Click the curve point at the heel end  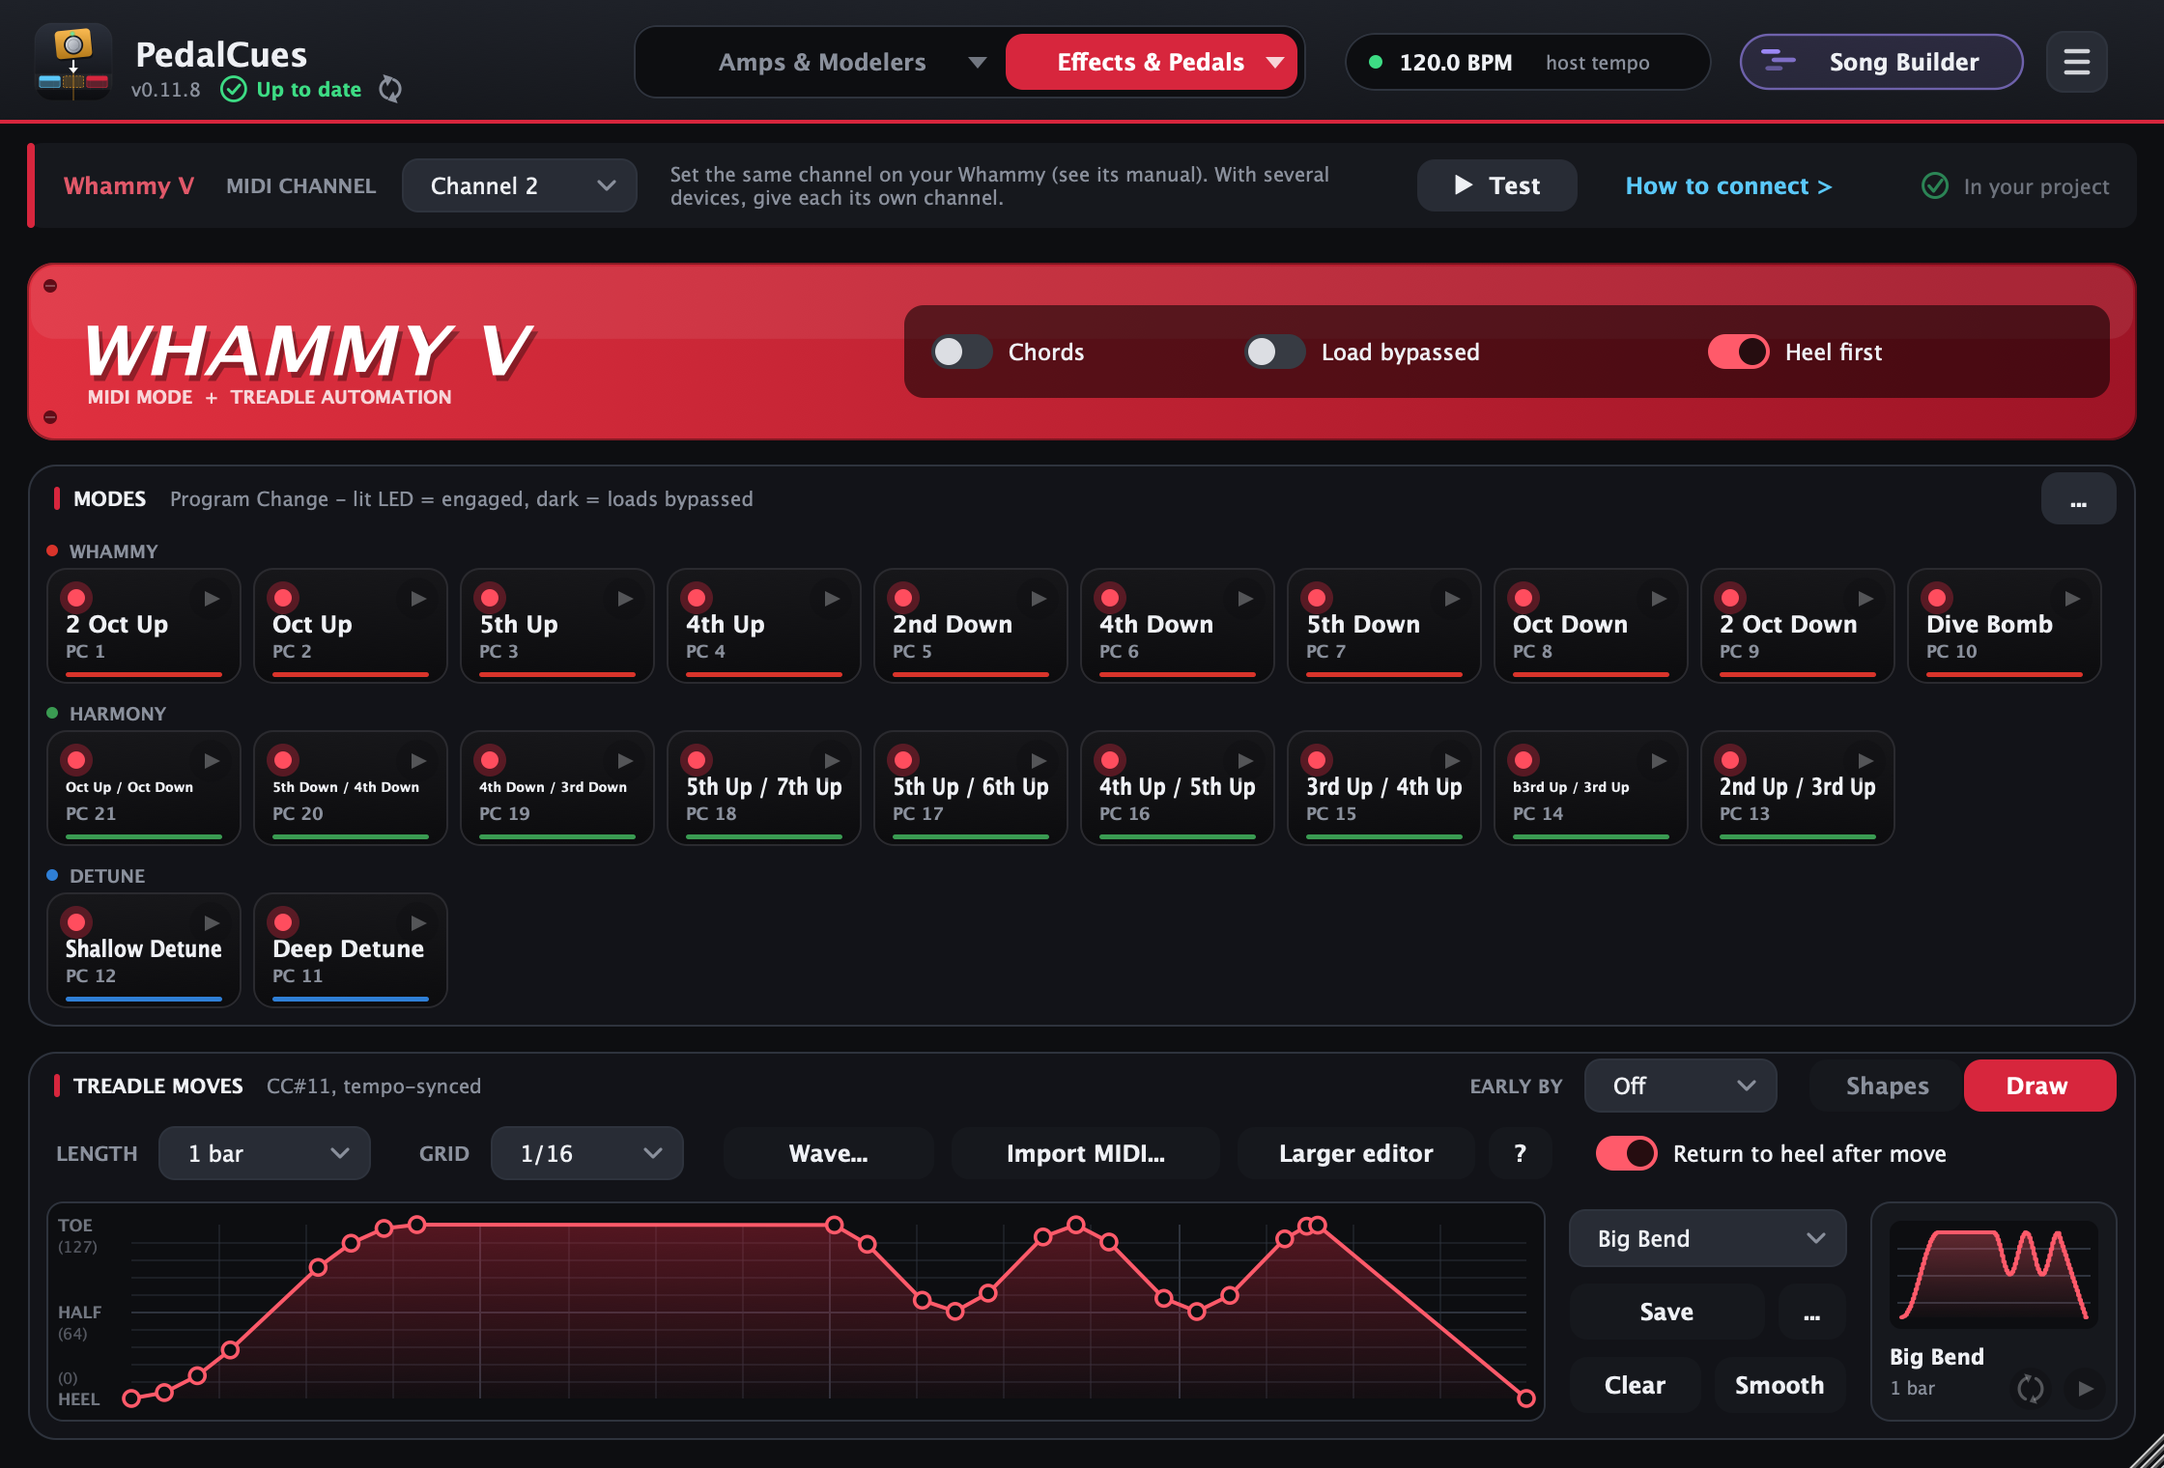(x=1526, y=1398)
